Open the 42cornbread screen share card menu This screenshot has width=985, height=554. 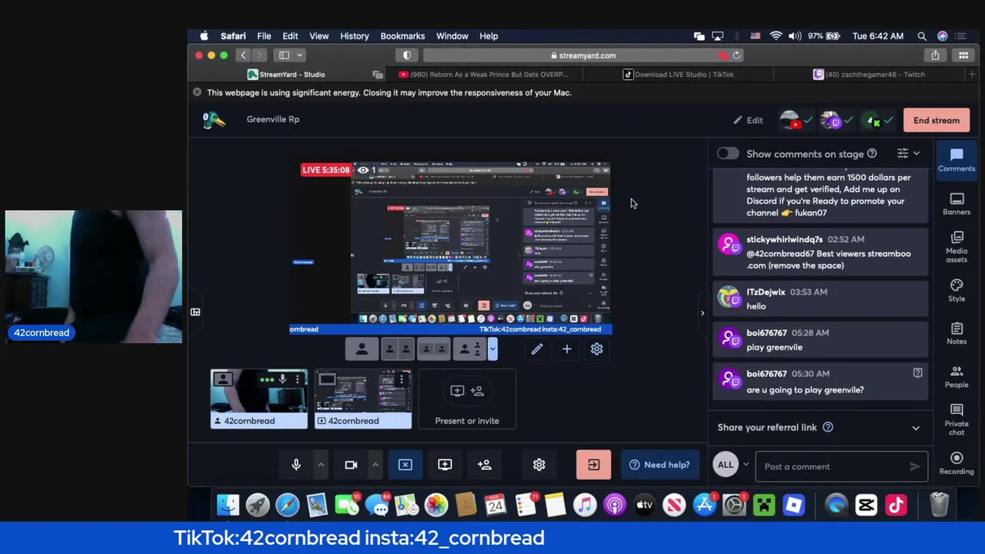pos(402,379)
